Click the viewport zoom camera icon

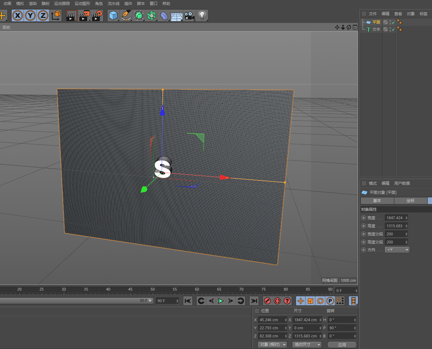click(x=343, y=27)
